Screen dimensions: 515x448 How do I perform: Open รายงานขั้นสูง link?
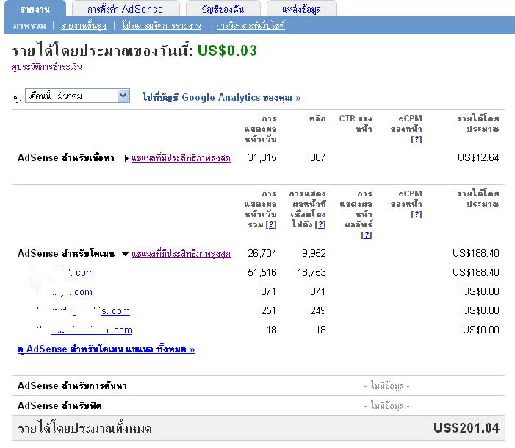[84, 25]
